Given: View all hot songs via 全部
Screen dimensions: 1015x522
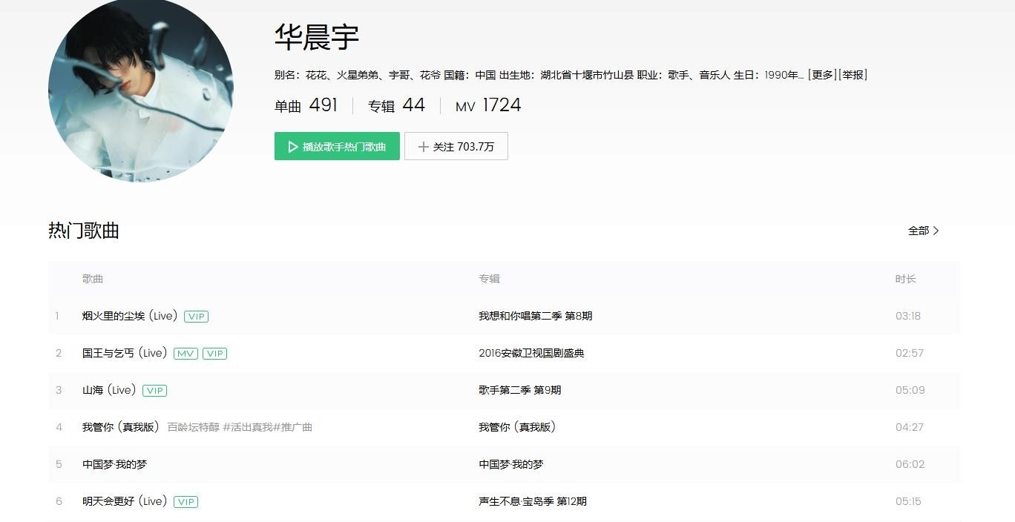Looking at the screenshot, I should pyautogui.click(x=923, y=231).
